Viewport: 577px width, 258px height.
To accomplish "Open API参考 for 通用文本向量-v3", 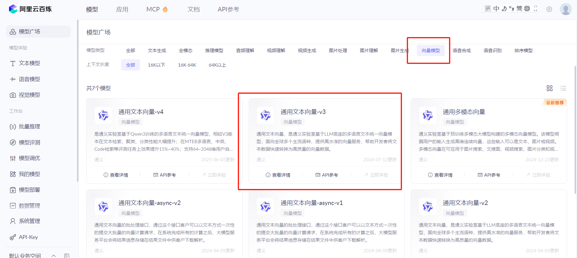I will click(327, 175).
